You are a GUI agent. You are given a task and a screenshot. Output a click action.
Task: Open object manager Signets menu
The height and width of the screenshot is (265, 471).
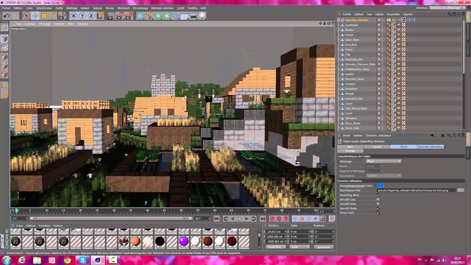click(408, 14)
